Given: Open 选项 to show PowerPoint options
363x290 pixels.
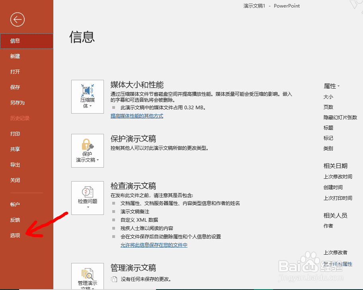Looking at the screenshot, I should pos(15,235).
